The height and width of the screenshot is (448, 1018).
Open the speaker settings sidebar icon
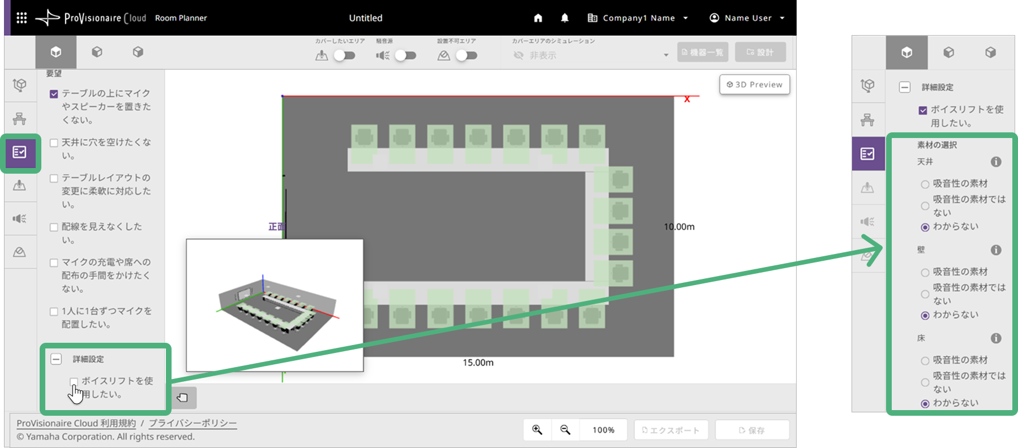point(20,218)
